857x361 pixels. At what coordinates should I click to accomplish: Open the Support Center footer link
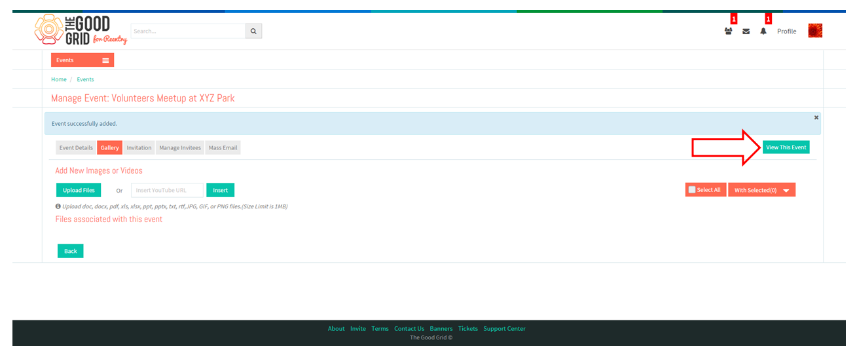(x=504, y=329)
